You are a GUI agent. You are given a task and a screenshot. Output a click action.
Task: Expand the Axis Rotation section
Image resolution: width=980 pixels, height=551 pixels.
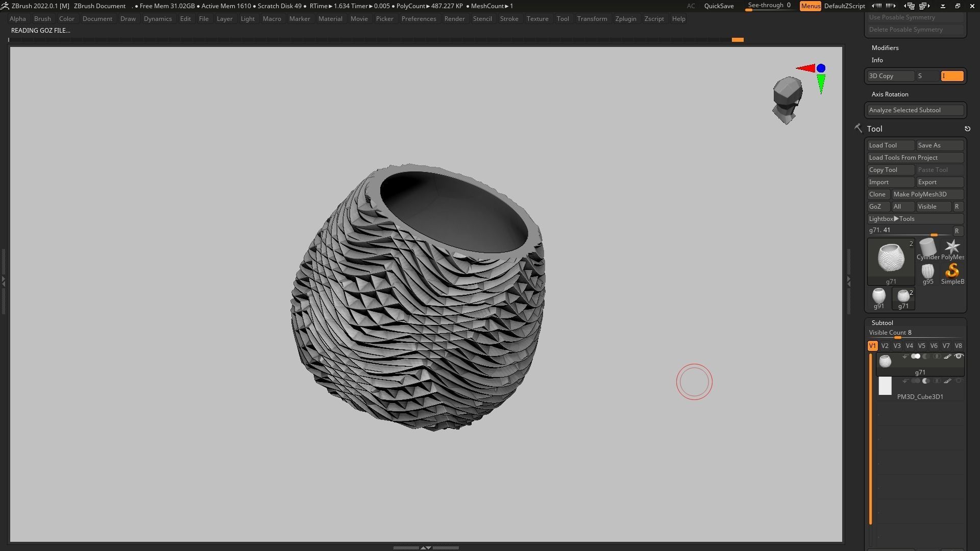890,94
